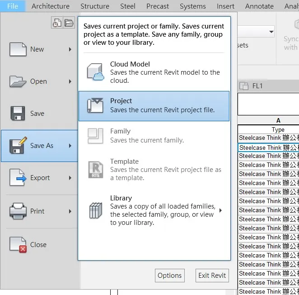Click the Cloud Model cube icon

96,72
